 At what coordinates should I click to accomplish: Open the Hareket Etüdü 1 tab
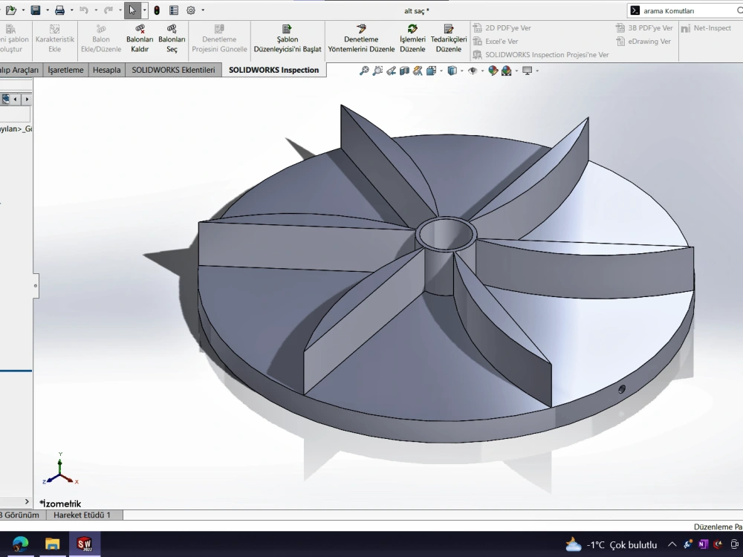tap(82, 515)
